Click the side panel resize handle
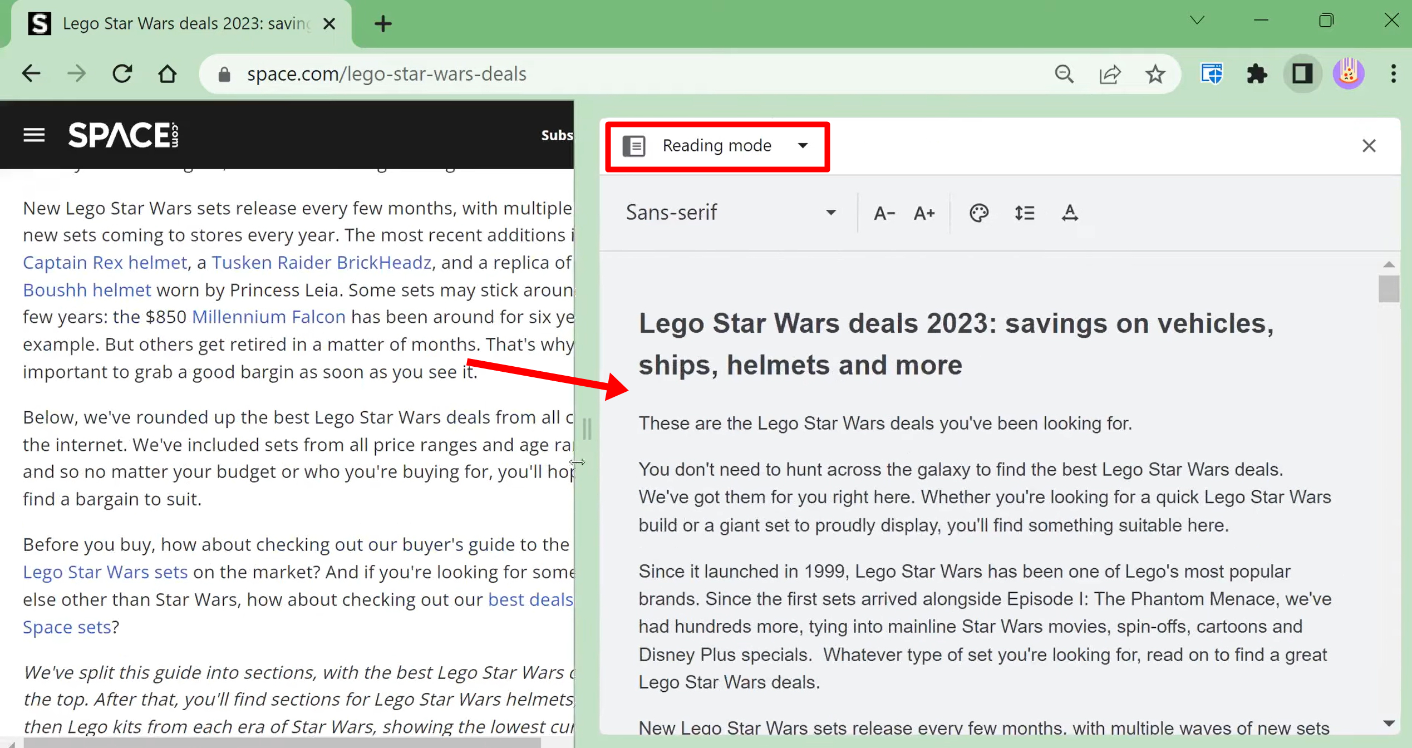 (587, 429)
